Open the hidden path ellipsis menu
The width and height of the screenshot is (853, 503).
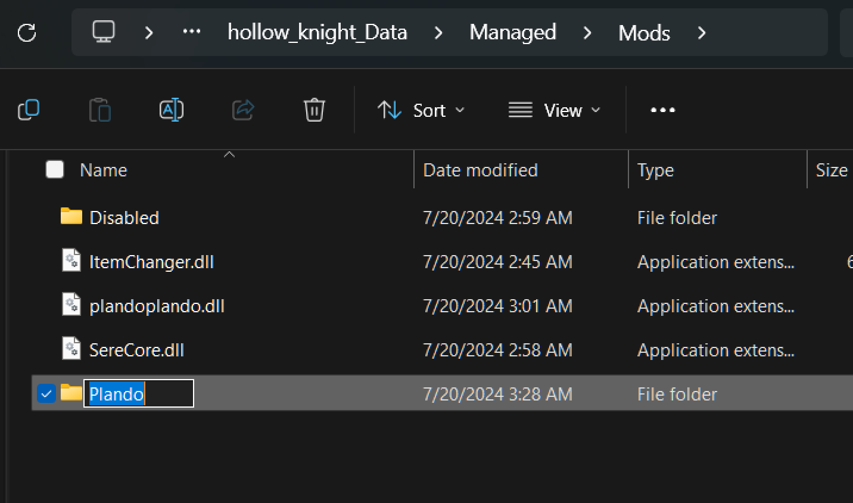coord(191,32)
